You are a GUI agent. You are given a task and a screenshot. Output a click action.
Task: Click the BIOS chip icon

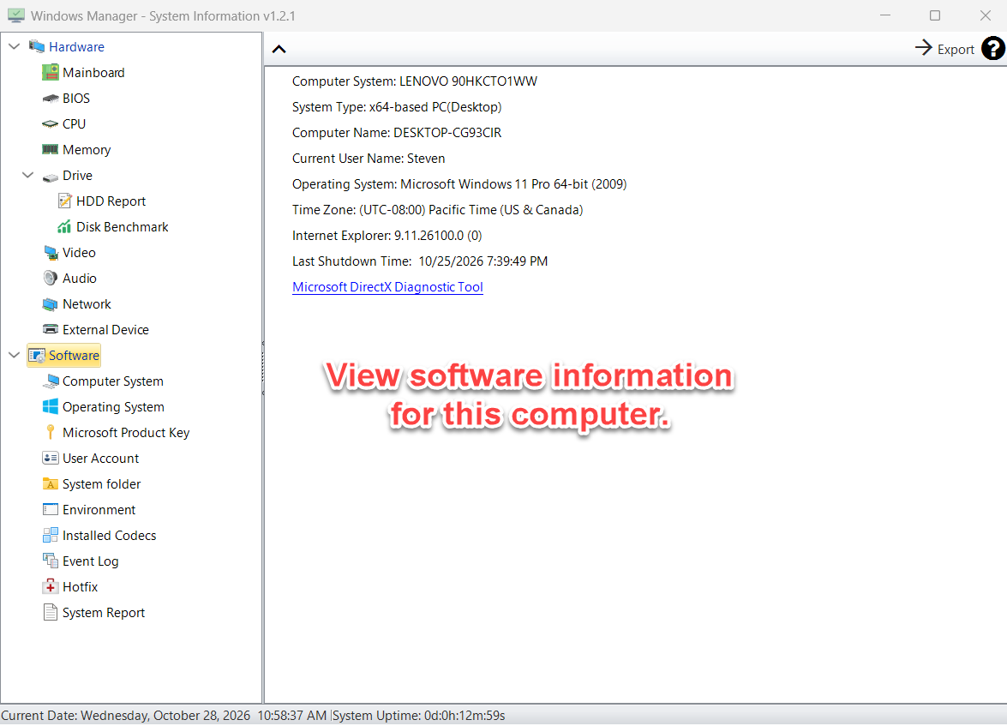50,99
